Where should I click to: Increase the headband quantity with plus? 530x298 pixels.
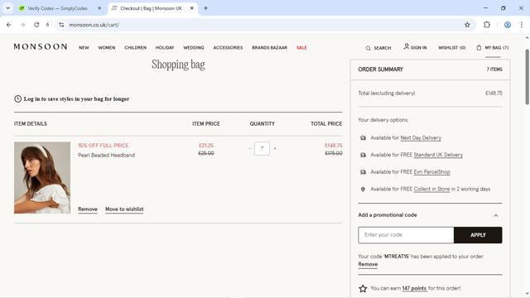(275, 149)
